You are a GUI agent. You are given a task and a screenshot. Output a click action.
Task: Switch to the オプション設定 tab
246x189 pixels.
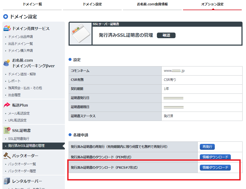(x=212, y=4)
